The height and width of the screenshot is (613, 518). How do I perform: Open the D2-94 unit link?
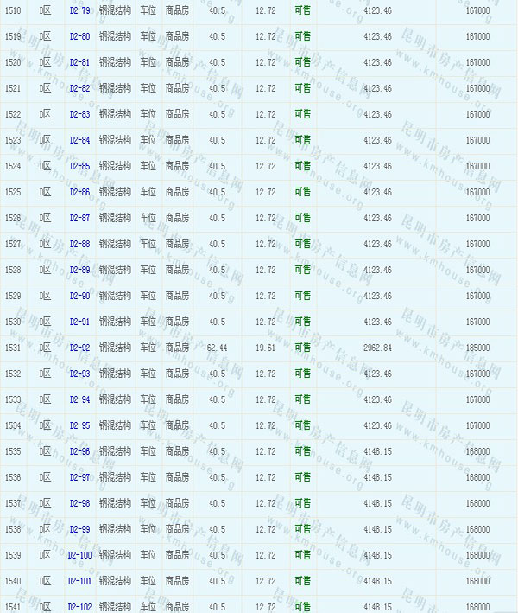click(79, 399)
